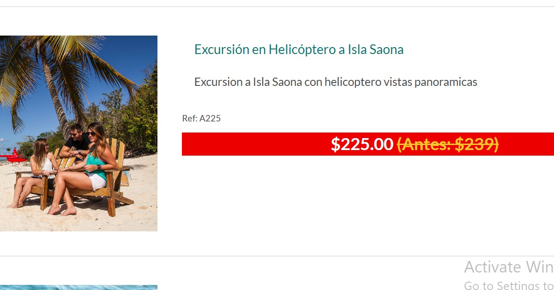Click the sandy ground in the beach photo
Viewport: 554px width, 290px height.
pos(92,222)
